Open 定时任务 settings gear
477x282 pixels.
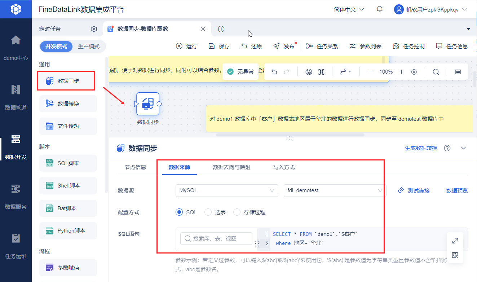click(x=94, y=29)
